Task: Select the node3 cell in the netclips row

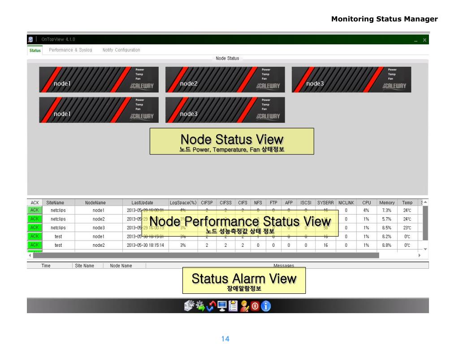Action: pyautogui.click(x=99, y=228)
